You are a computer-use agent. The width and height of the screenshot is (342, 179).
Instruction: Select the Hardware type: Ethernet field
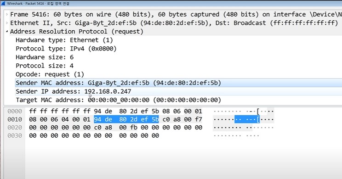[64, 40]
